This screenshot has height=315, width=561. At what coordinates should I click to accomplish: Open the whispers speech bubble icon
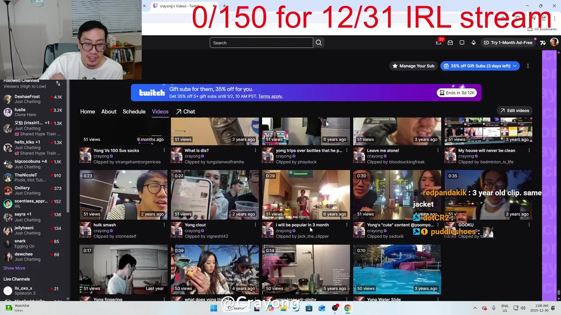(x=462, y=42)
